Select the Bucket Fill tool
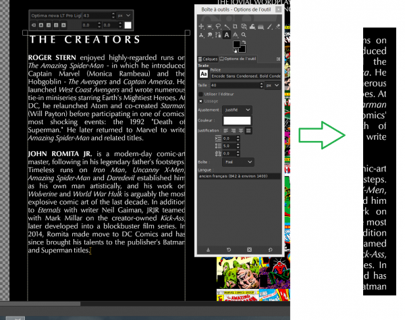Viewport: 405px width, 320px height. tap(252, 26)
